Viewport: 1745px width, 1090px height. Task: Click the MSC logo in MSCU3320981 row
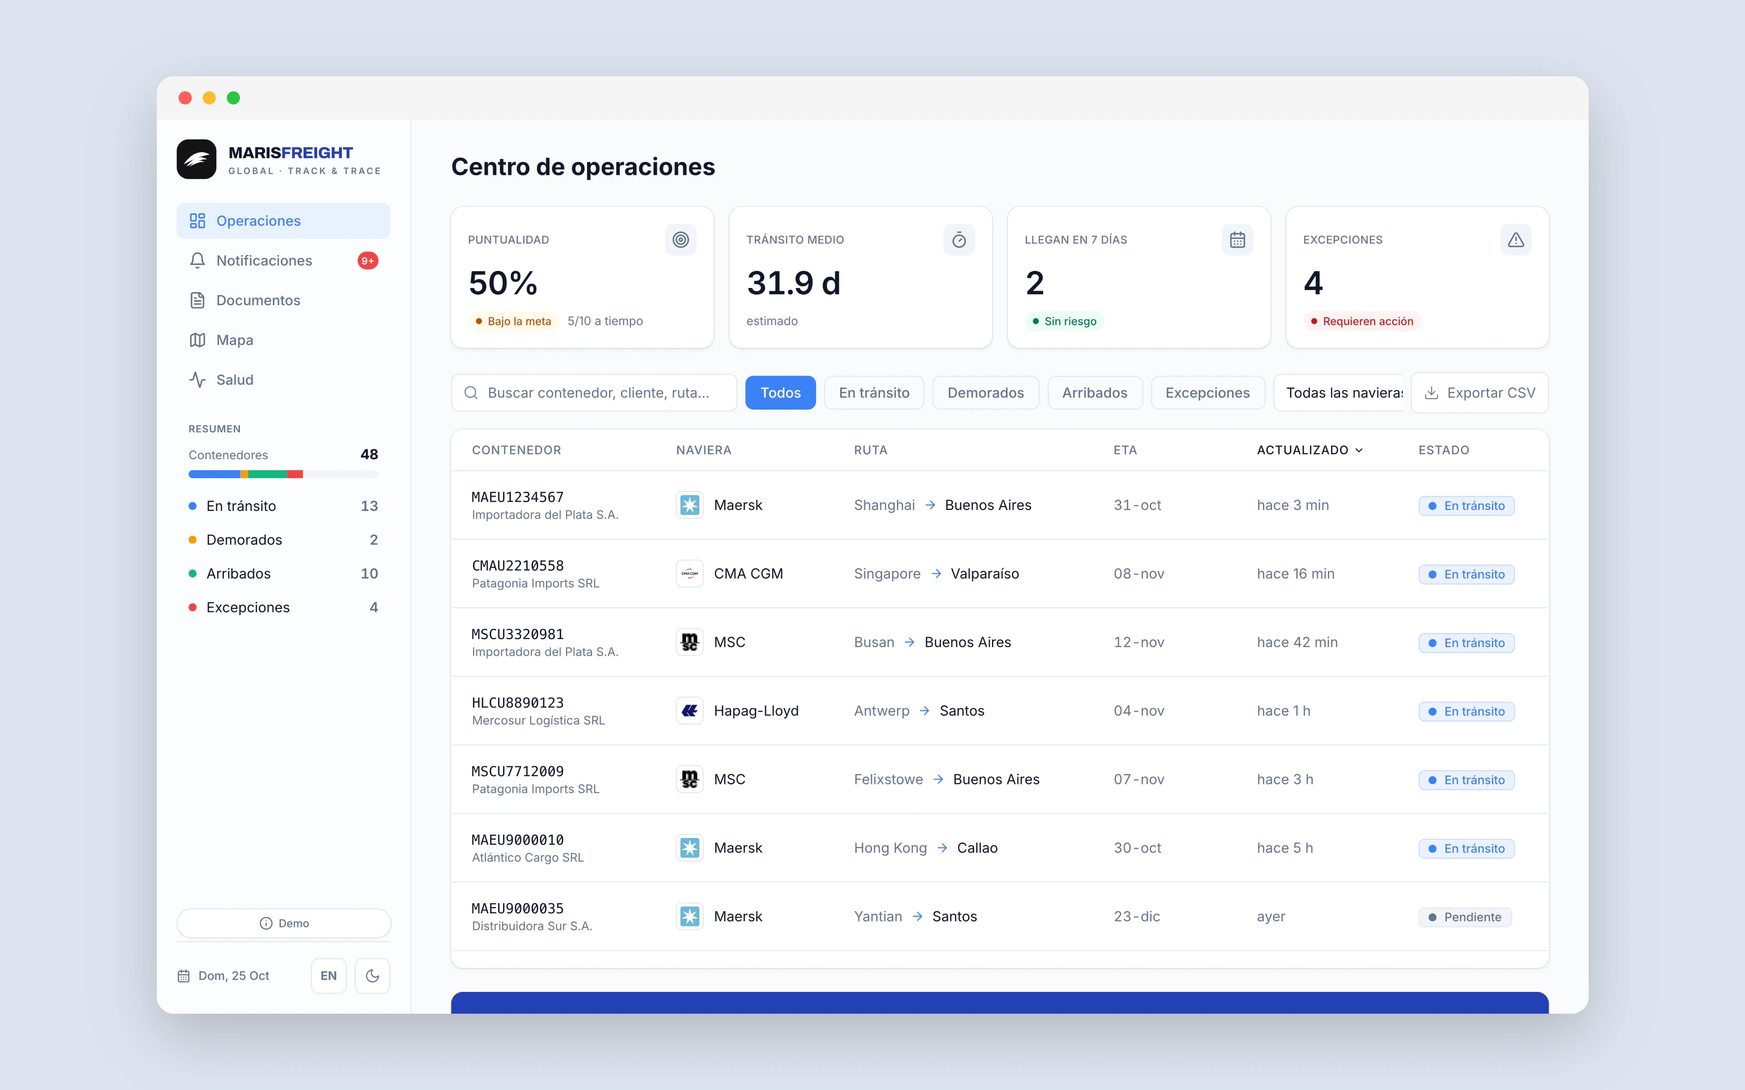(689, 642)
